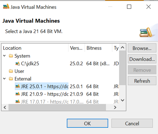Screen dimensions: 158x134
Task: Maximize the Java Virtual Machines window
Action: (129, 7)
